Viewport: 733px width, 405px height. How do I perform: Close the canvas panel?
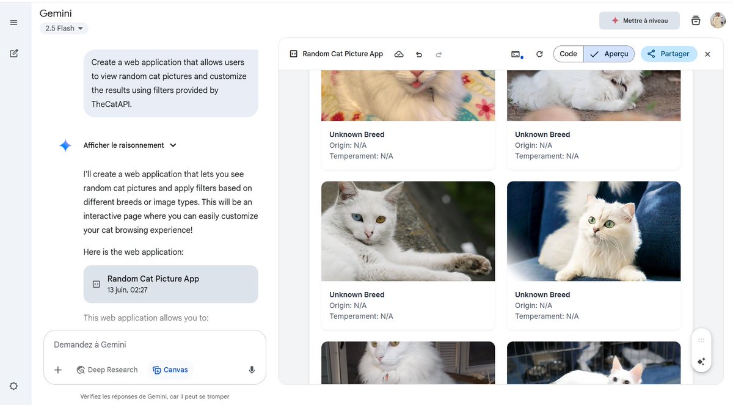(x=707, y=54)
